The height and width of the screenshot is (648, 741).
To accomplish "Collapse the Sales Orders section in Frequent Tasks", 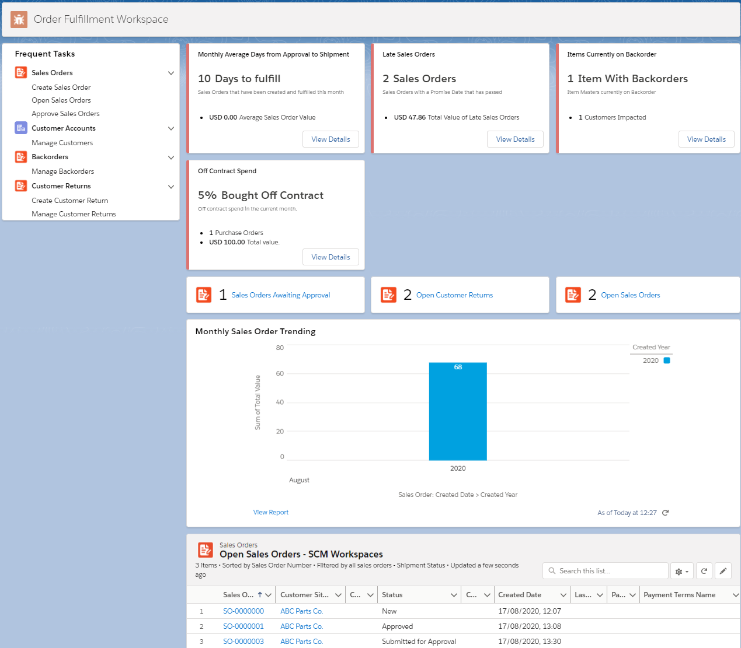I will pos(171,72).
